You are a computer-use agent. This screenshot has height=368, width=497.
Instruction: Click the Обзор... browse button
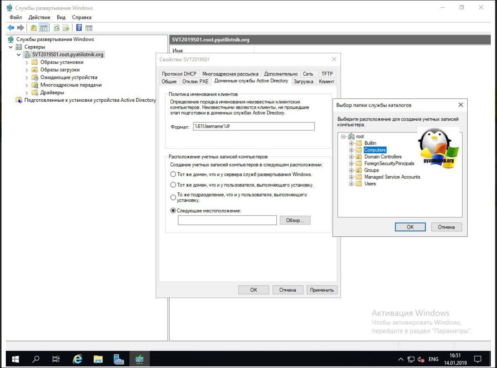295,220
